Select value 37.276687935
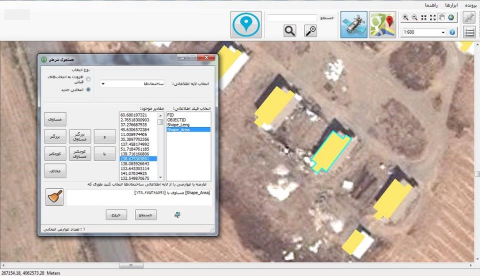The image size is (480, 276). 138,125
